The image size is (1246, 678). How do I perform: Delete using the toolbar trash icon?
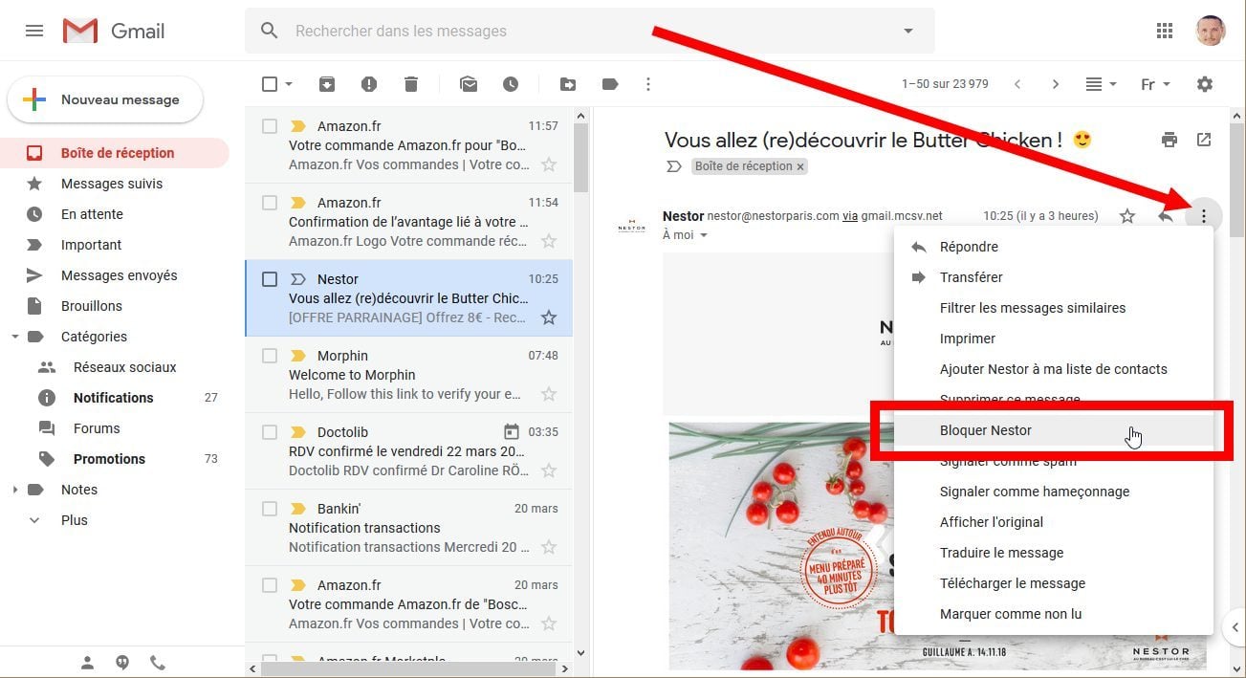pos(411,84)
